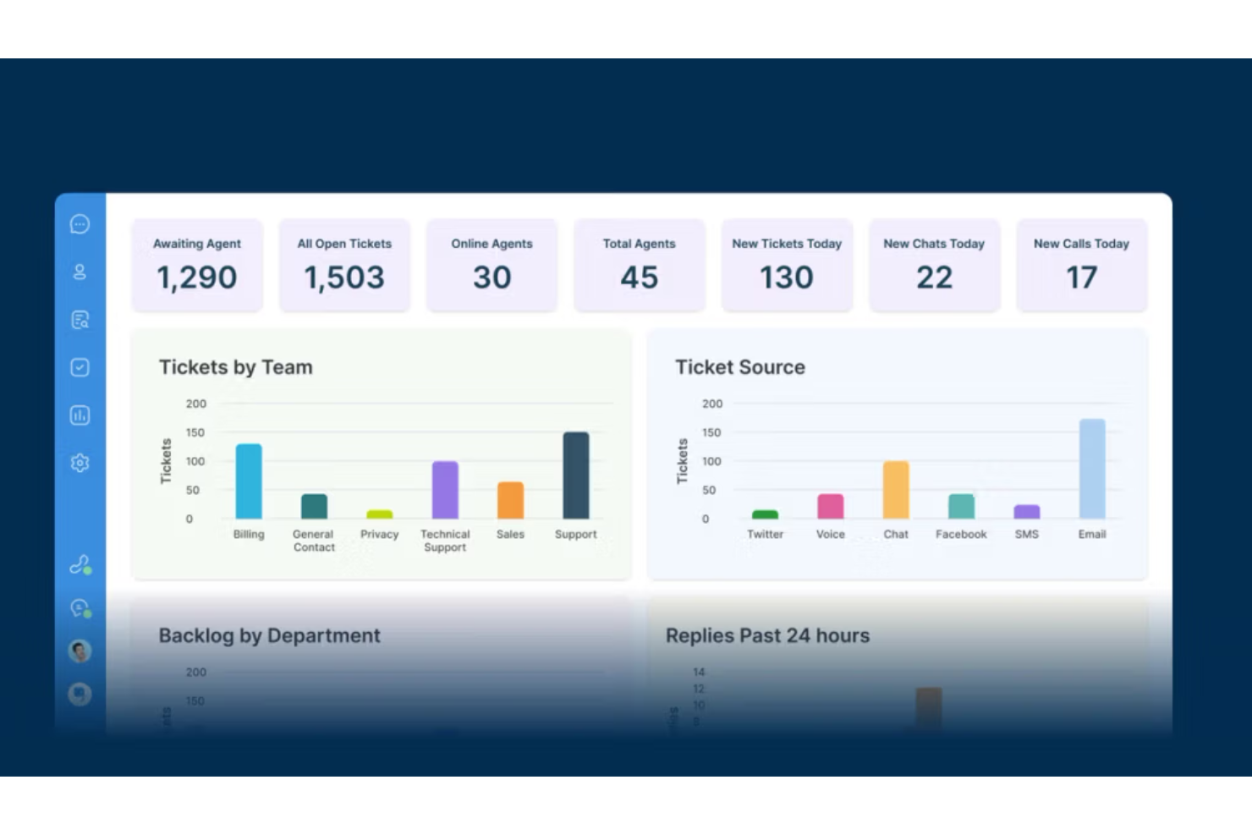Screen dimensions: 1252x835
Task: Open the Ticket search tool in sidebar
Action: point(80,319)
